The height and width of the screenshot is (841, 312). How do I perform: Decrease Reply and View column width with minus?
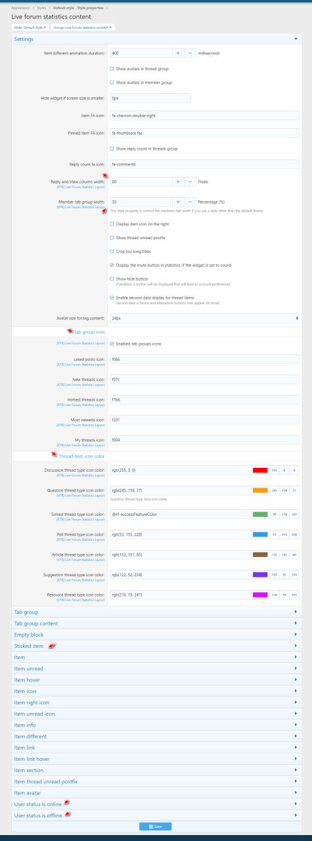pos(190,181)
